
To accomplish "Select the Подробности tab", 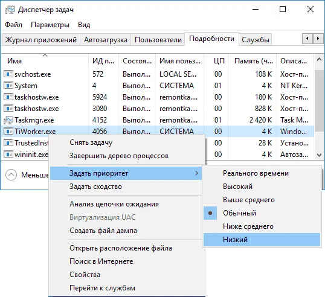I will click(x=211, y=39).
